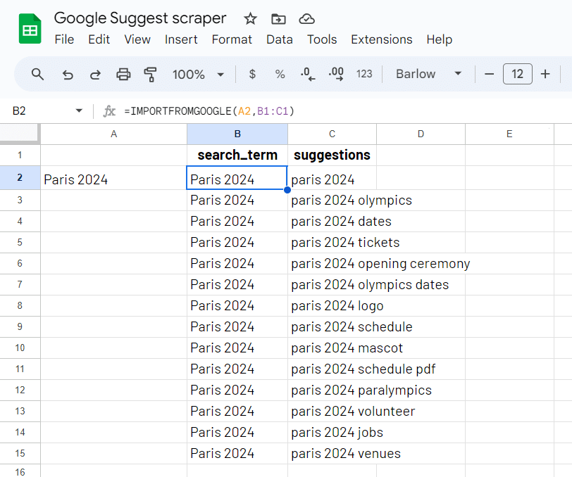Star the Google Suggest scraper document
Viewport: 572px width, 477px height.
(x=250, y=19)
